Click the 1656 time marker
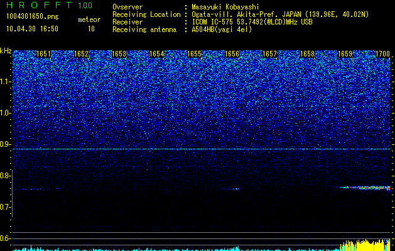Viewport: 395px width, 251px height. tap(232, 54)
